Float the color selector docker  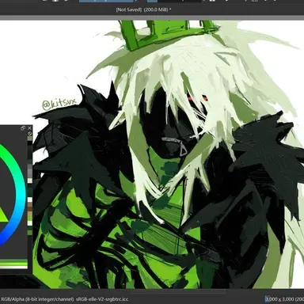point(23,128)
